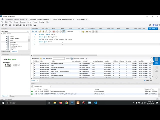The height and width of the screenshot is (120, 160).
Task: Open the Form Editor side panel
Action: click(156, 69)
